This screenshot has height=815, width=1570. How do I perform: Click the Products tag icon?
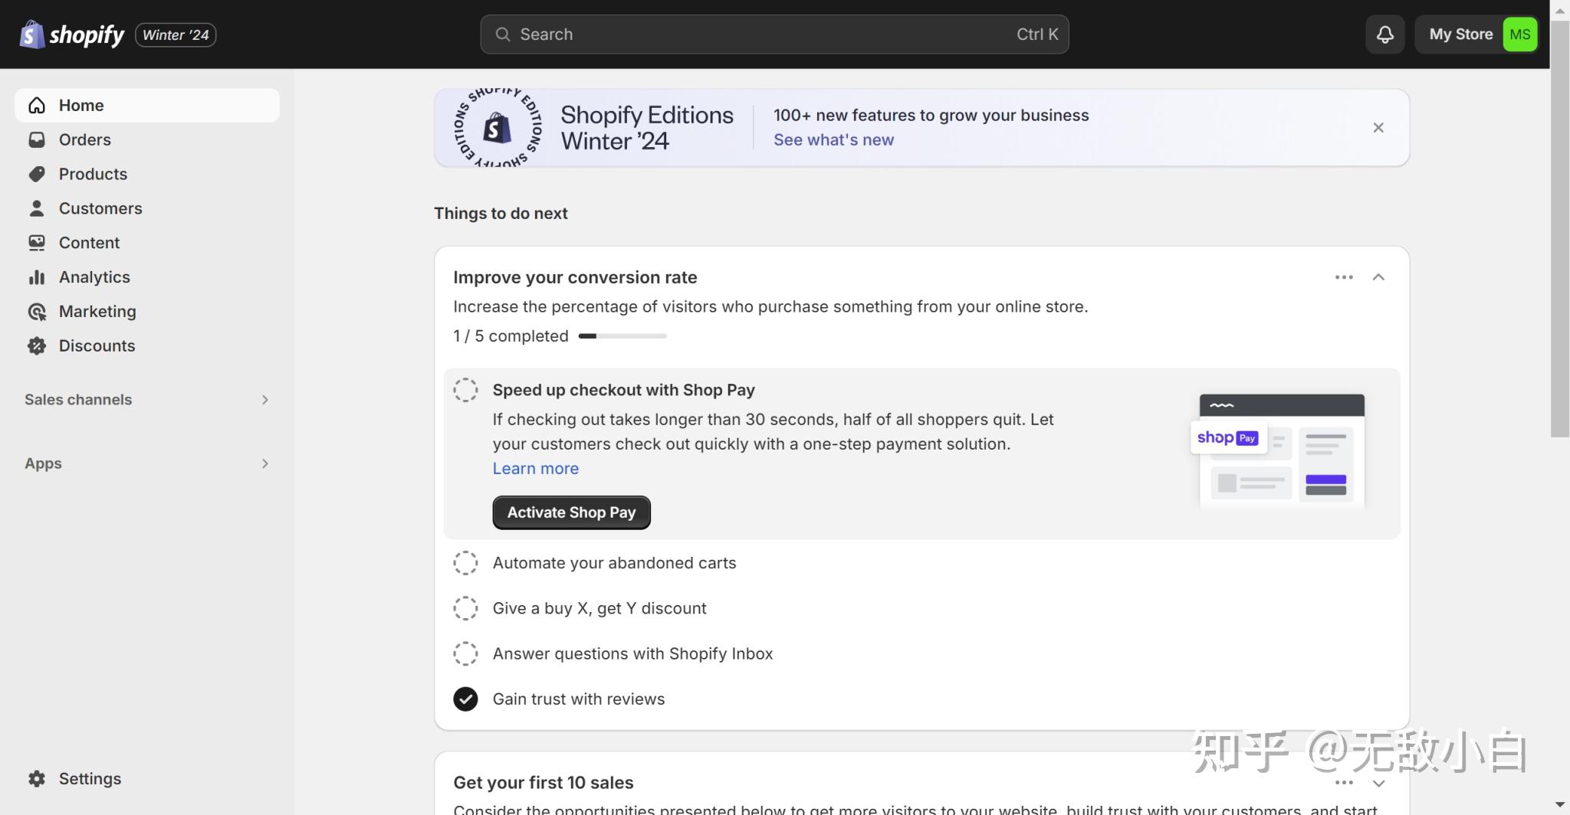pos(37,174)
